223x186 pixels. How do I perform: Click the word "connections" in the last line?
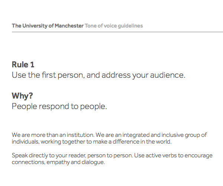click(x=28, y=162)
